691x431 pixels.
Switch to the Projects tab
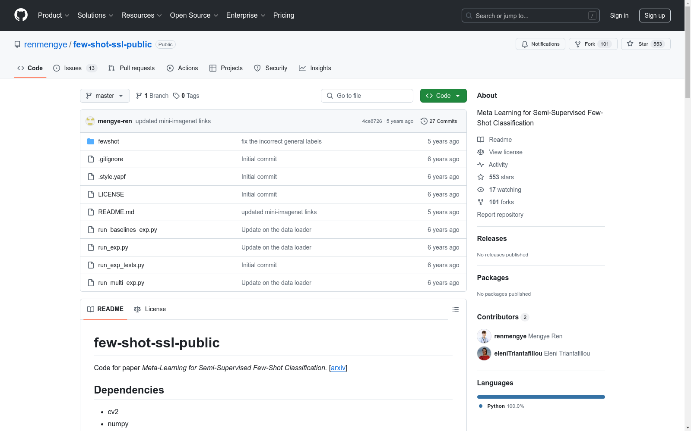(x=226, y=68)
